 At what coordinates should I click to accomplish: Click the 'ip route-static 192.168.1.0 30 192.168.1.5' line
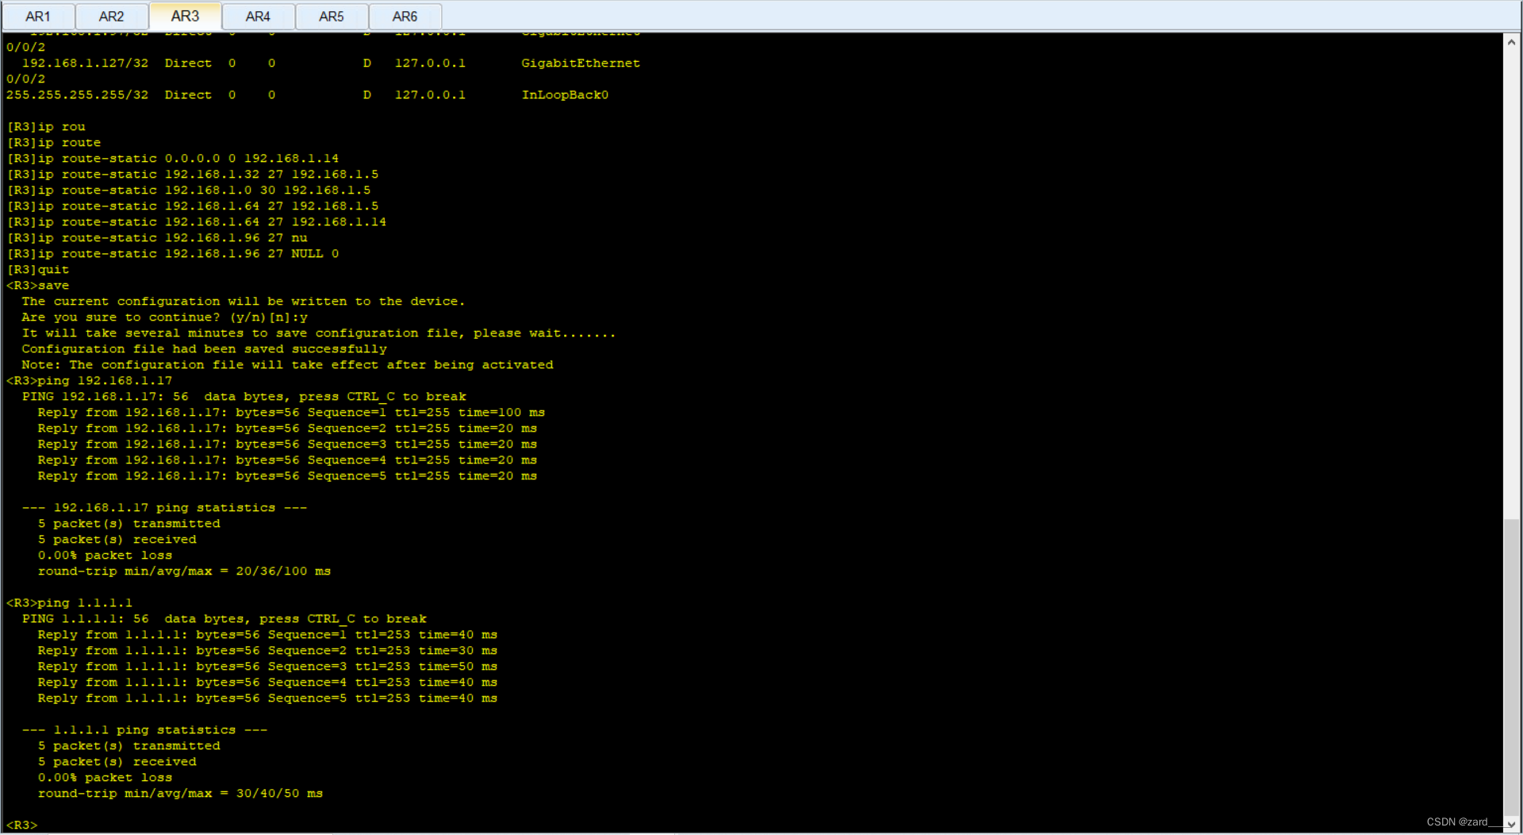coord(189,190)
